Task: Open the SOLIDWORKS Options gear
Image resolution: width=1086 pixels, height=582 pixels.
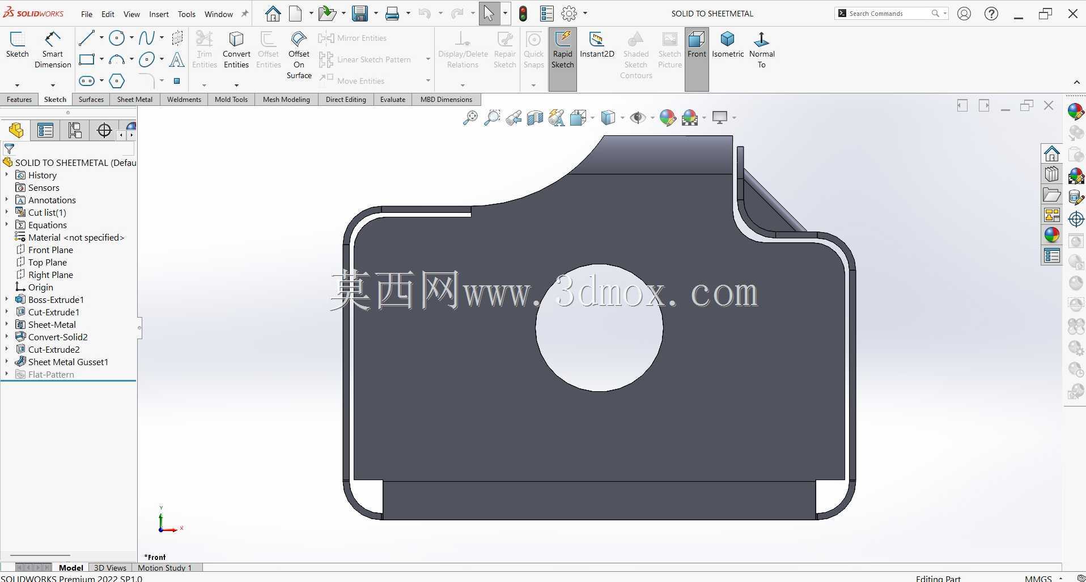Action: 569,14
